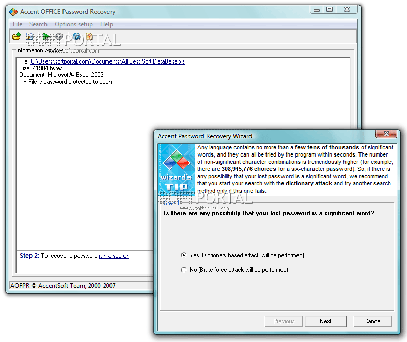The height and width of the screenshot is (342, 407).
Task: Click the 'Step 2:' label
Action: click(x=29, y=256)
